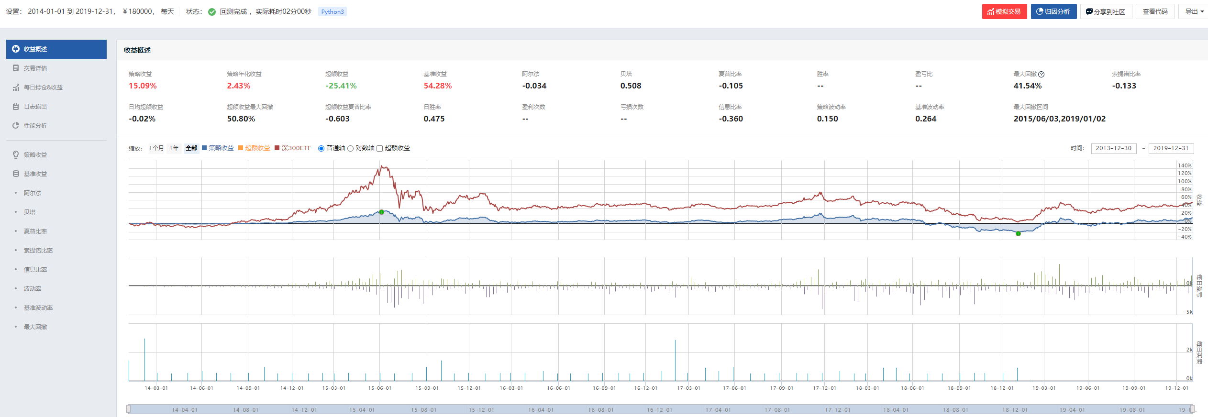Screen dimensions: 1208x417
Task: Click the end date field 2019-12-31
Action: click(1171, 148)
